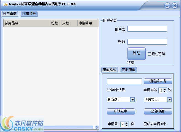Close the LongSen window
Image resolution: width=181 pixels, height=132 pixels.
click(x=175, y=5)
